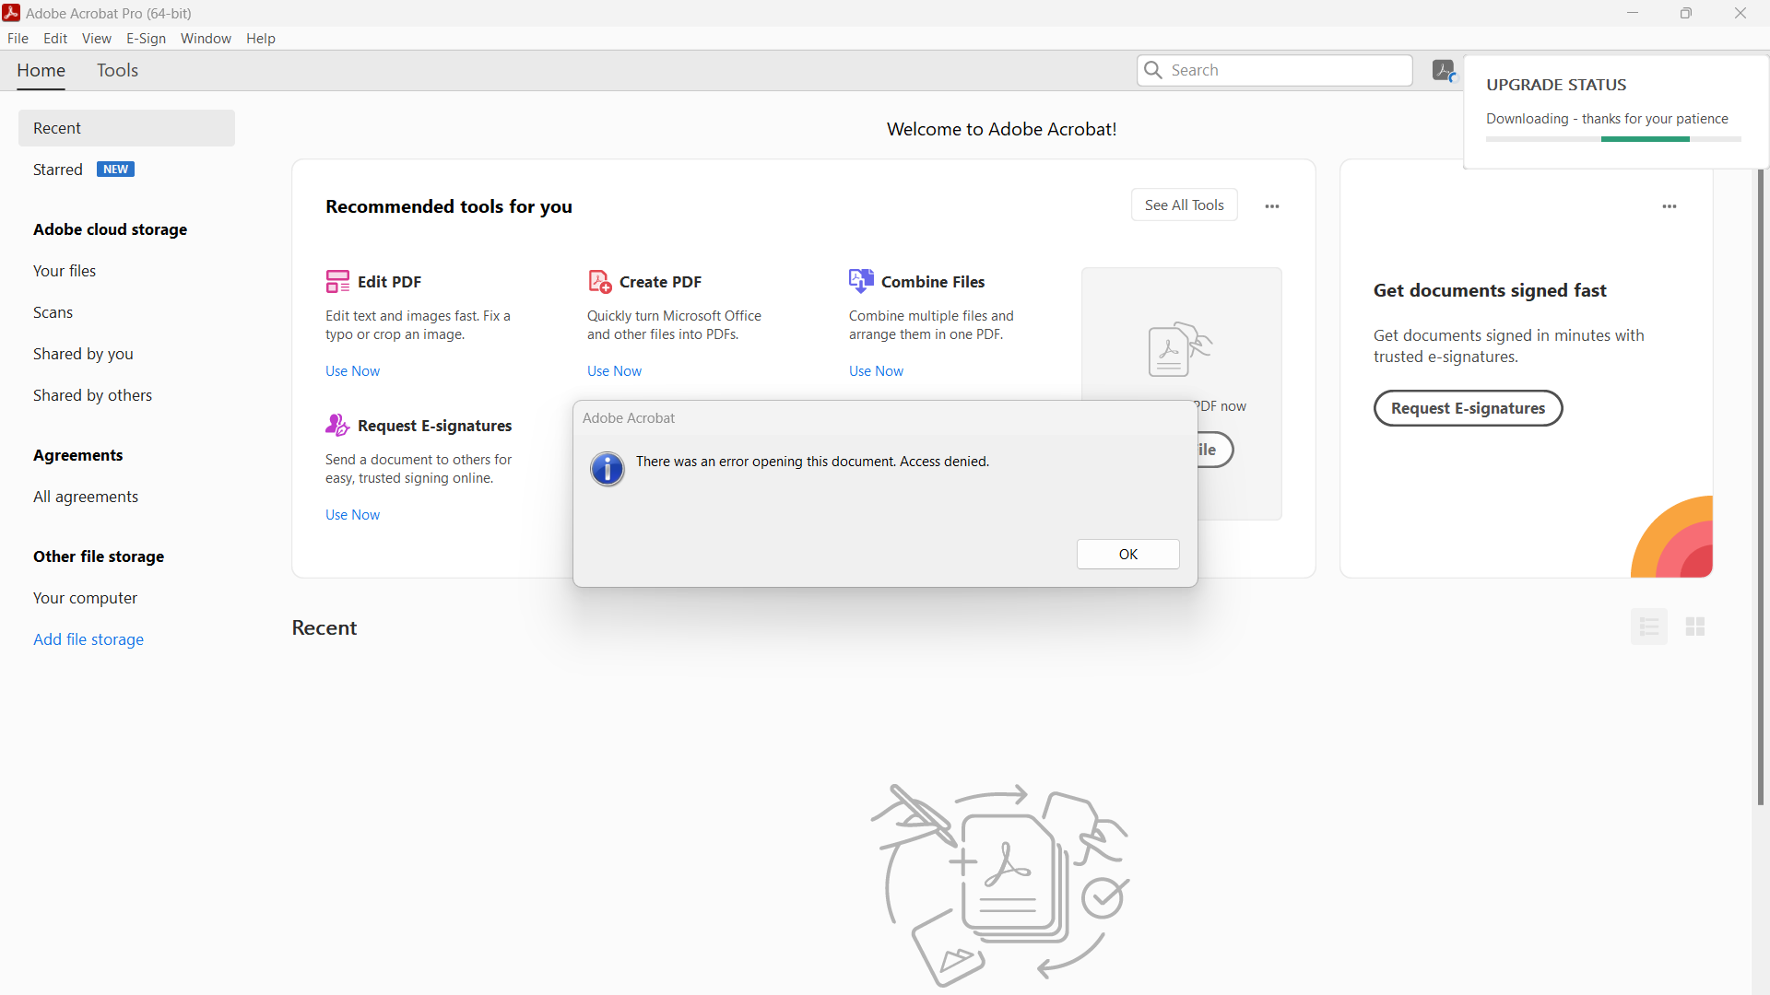Image resolution: width=1770 pixels, height=995 pixels.
Task: Open the Help menu
Action: tap(261, 38)
